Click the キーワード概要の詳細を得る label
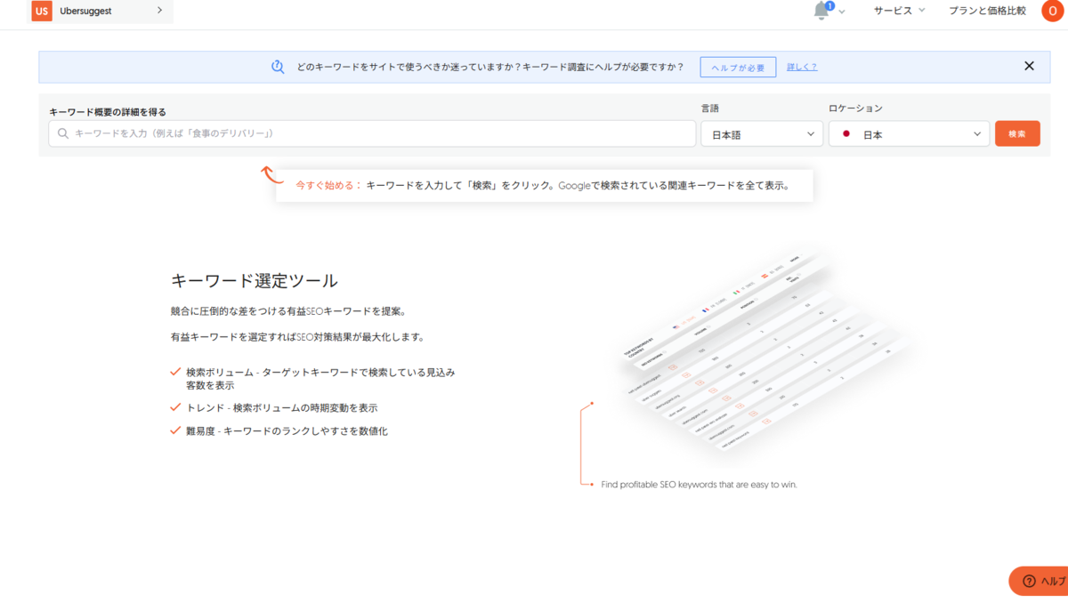 coord(108,112)
